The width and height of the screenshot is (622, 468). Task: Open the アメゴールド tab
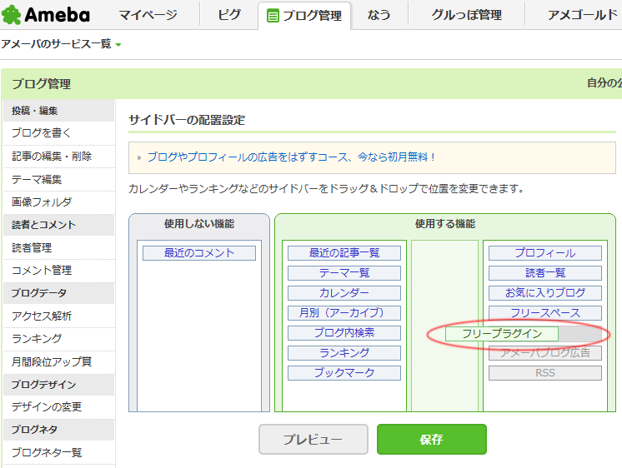coord(582,15)
